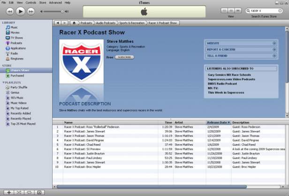289x196 pixels.
Task: Collapse the Playlists section triangle
Action: pyautogui.click(x=3, y=83)
